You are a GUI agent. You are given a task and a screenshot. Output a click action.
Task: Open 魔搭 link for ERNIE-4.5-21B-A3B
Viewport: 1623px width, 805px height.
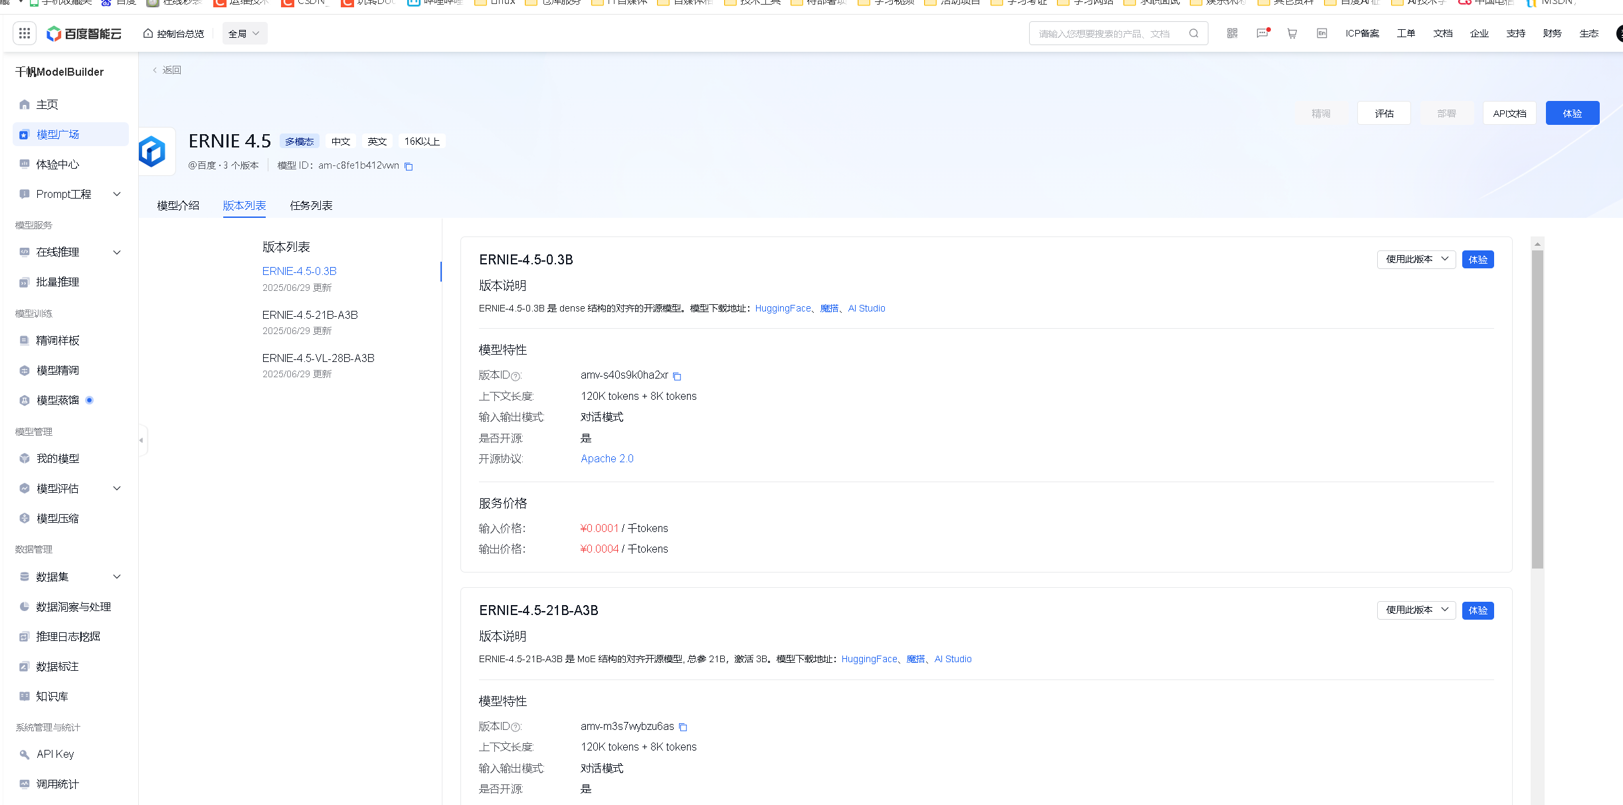(x=915, y=659)
